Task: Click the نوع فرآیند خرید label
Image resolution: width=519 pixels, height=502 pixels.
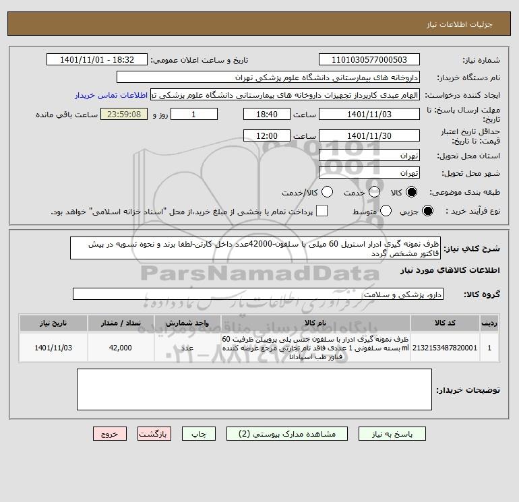Action: (x=472, y=211)
